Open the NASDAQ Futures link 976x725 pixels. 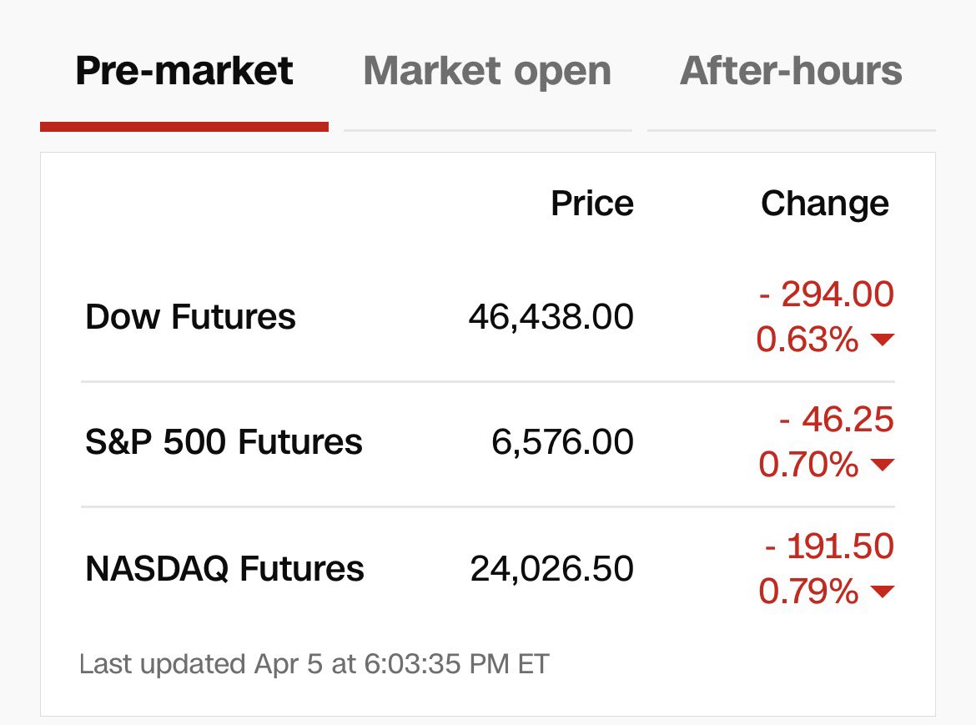(x=224, y=569)
